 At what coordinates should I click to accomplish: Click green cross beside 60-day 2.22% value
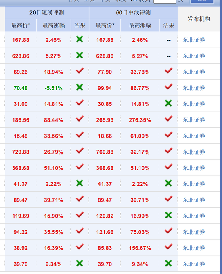click(168, 183)
